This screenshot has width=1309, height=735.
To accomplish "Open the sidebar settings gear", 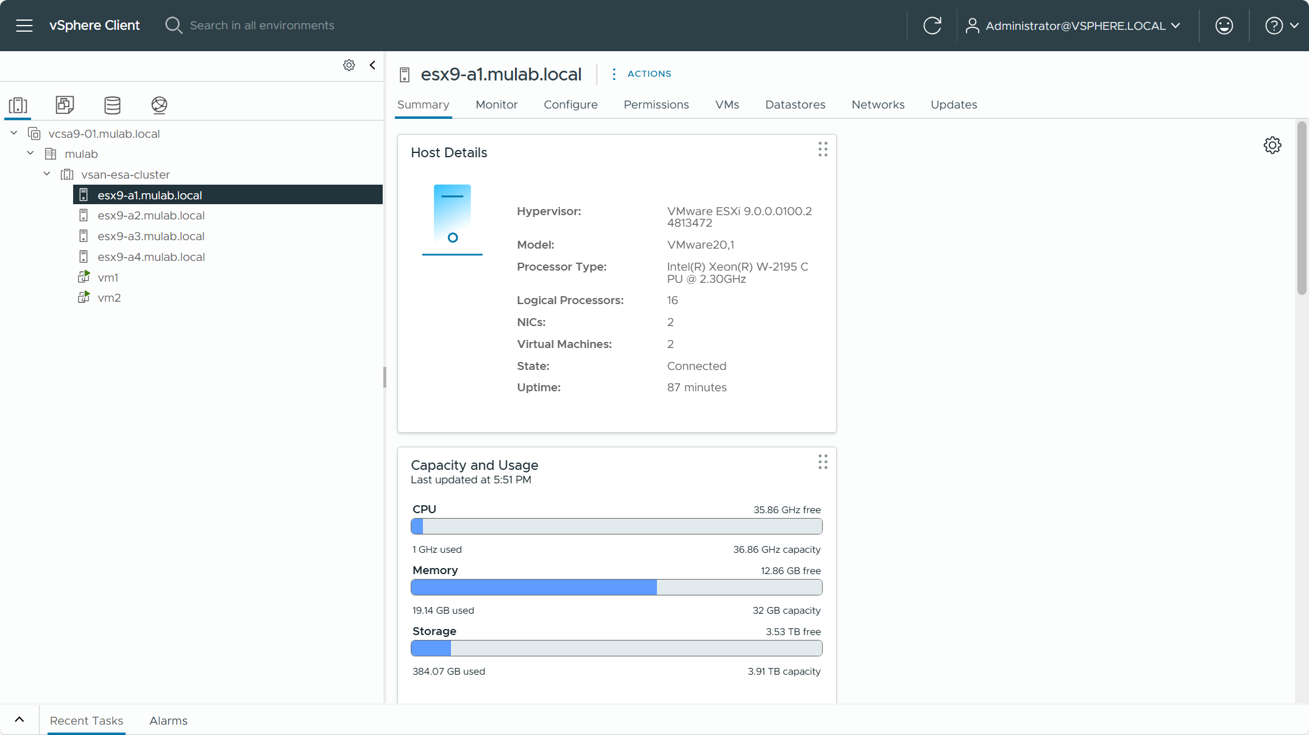I will [x=349, y=65].
